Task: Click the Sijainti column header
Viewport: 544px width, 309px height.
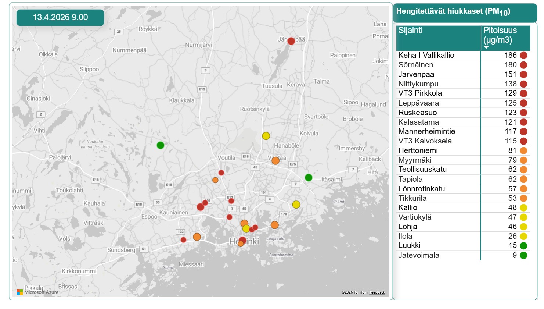Action: pos(411,31)
